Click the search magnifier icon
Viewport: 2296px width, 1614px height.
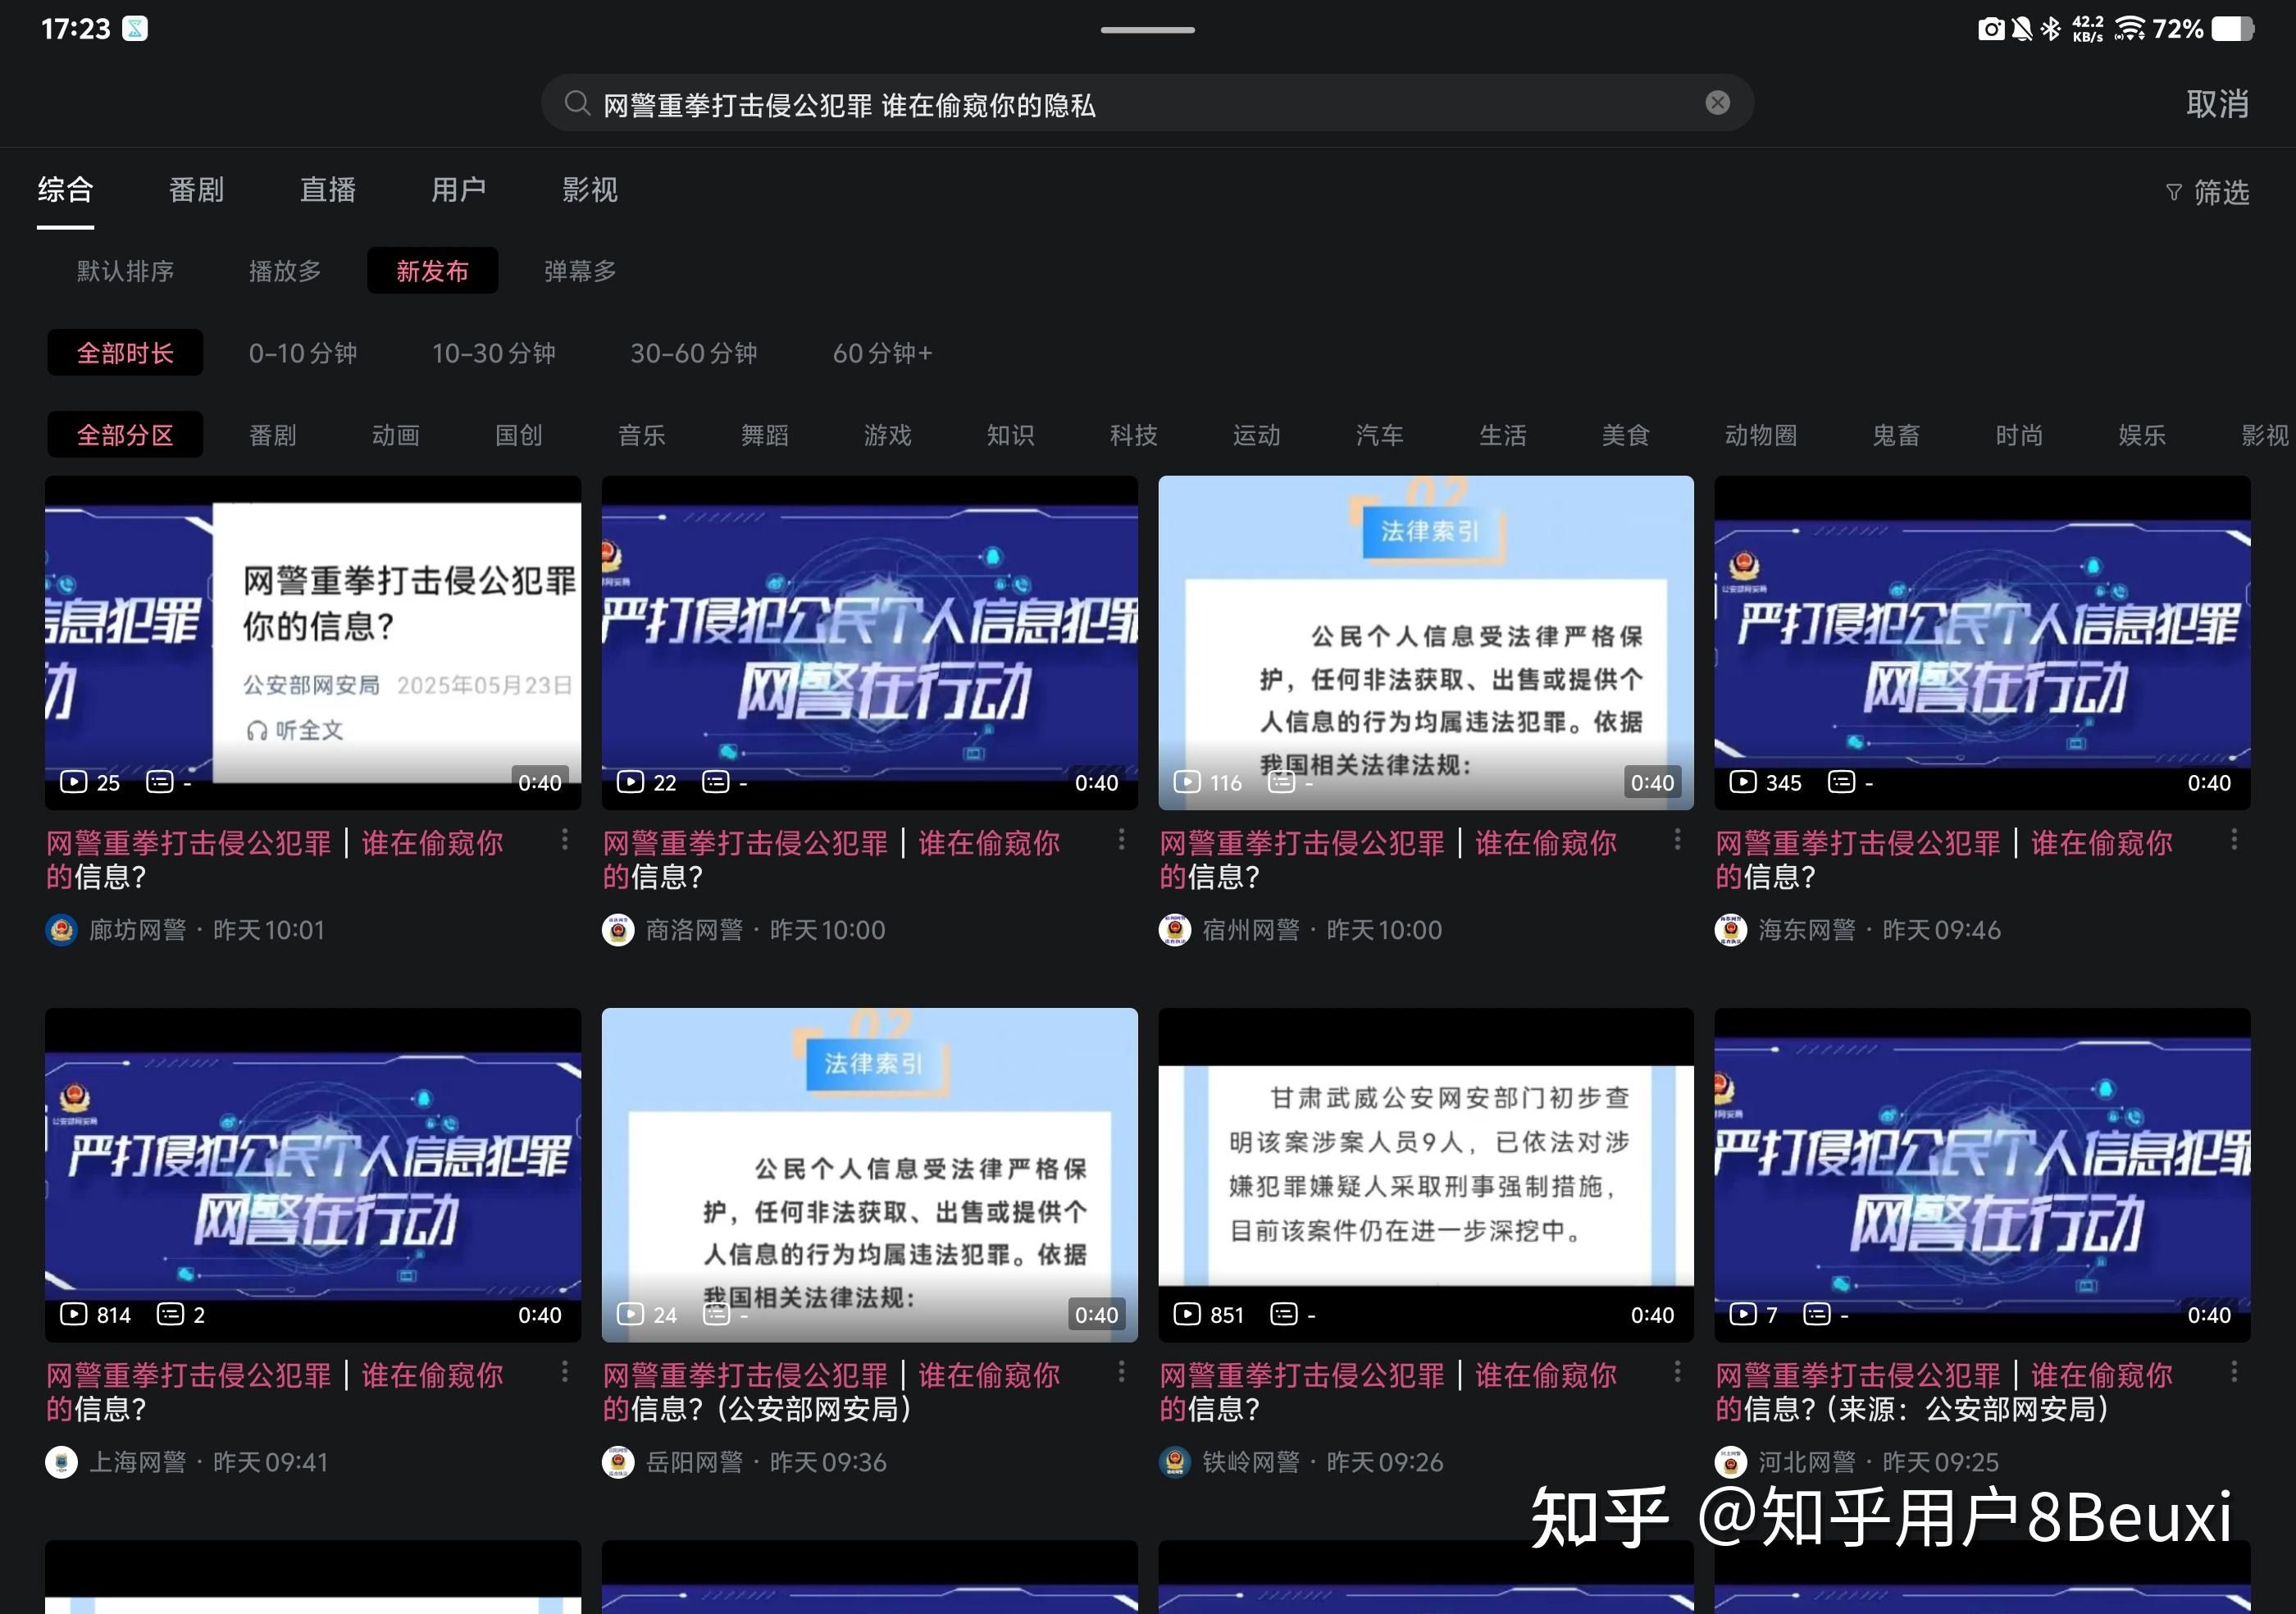click(x=576, y=103)
